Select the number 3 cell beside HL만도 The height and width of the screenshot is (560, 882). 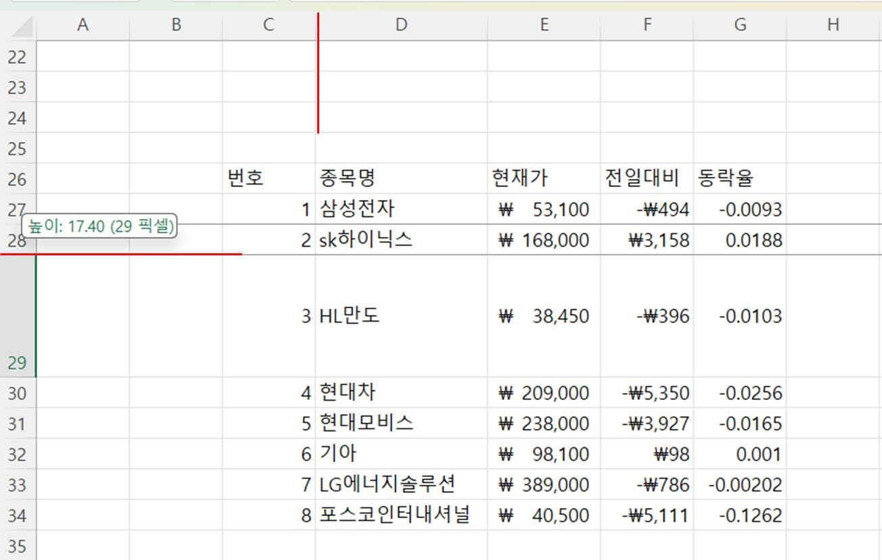(x=269, y=316)
